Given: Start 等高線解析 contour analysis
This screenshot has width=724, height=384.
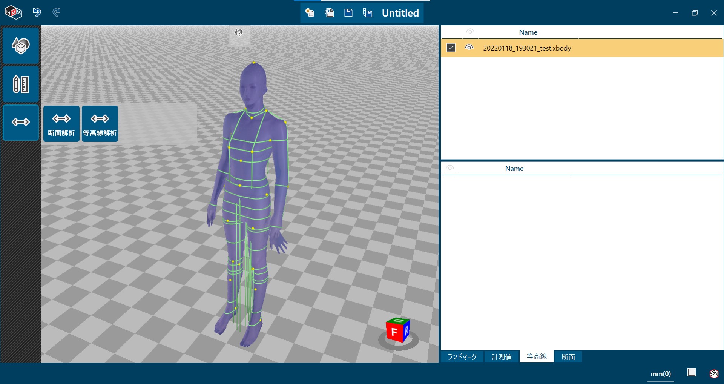Looking at the screenshot, I should pos(100,124).
